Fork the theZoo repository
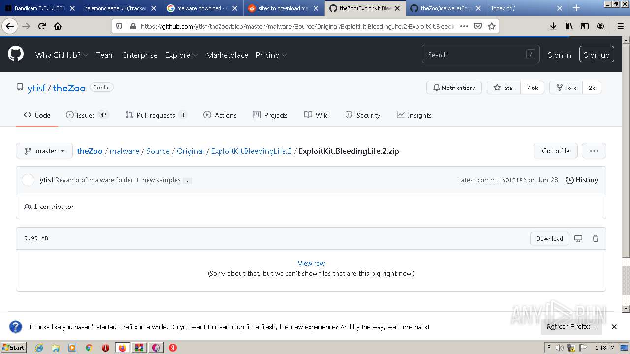The height and width of the screenshot is (354, 630). 566,88
